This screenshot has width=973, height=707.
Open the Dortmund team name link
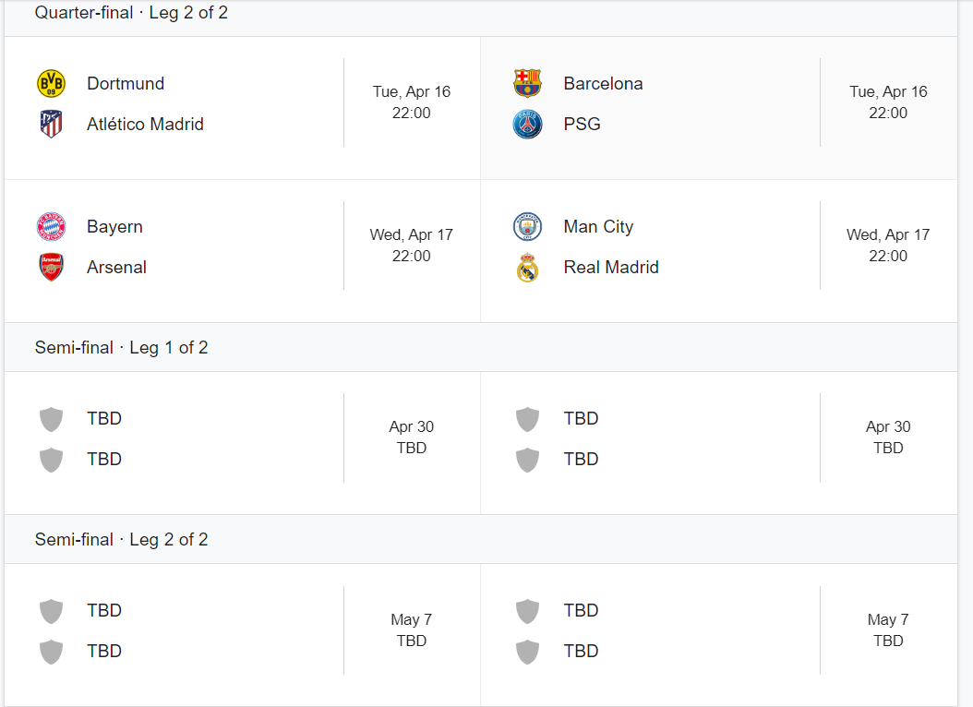coord(126,84)
